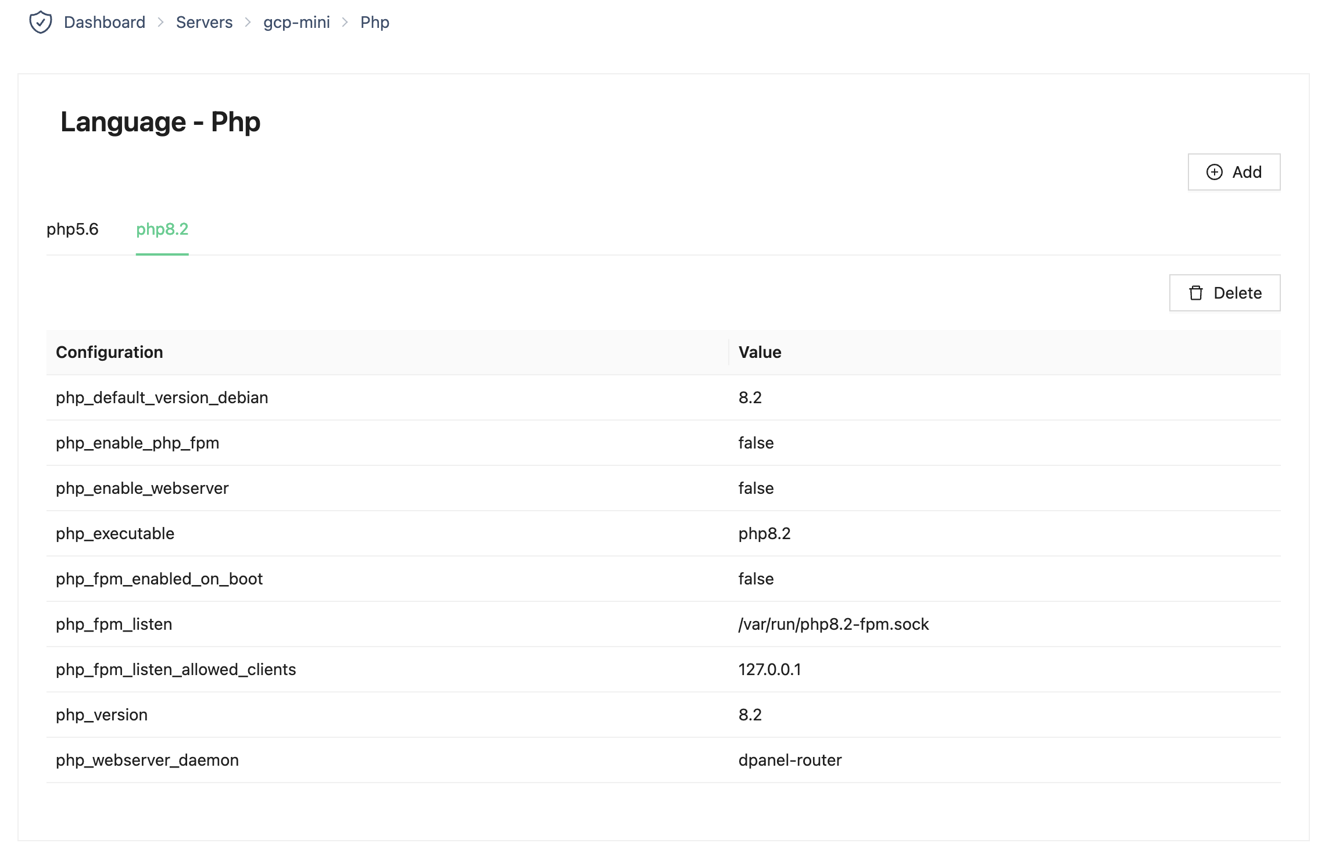The width and height of the screenshot is (1332, 861).
Task: Click the shield logo icon
Action: [41, 23]
